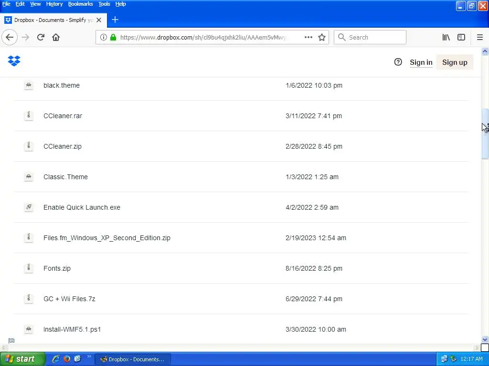
Task: Click archive icon beside Files.fm_Windows_XP_Second_Edition.zip
Action: 29,238
